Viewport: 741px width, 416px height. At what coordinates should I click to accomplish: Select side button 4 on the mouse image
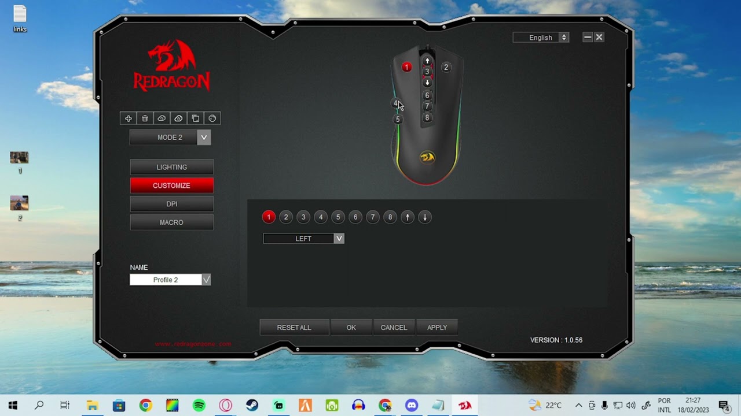pyautogui.click(x=396, y=104)
